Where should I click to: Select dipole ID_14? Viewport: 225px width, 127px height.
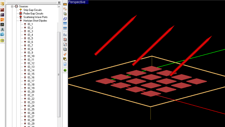(31, 70)
